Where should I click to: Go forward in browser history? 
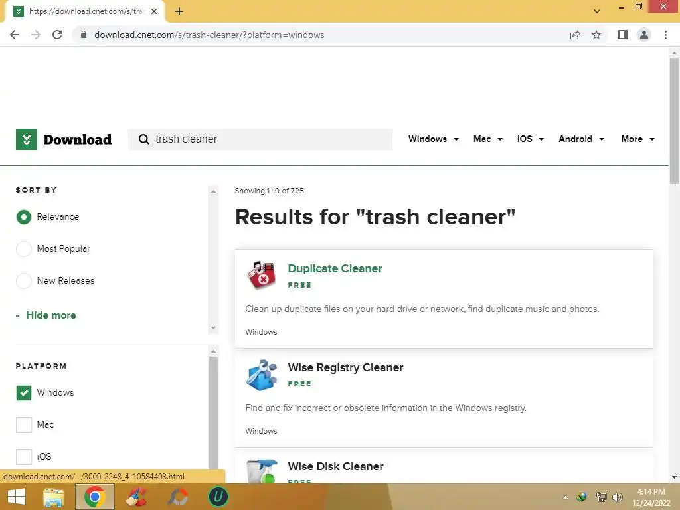[36, 35]
